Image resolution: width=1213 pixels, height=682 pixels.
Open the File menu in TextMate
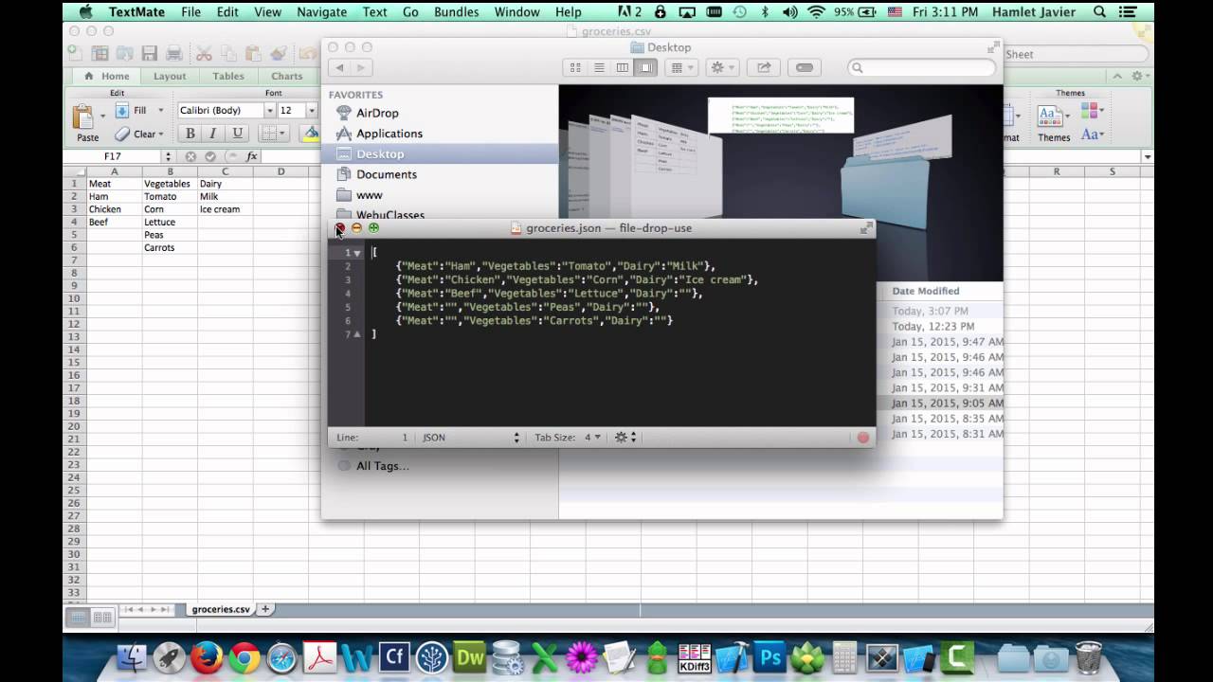190,11
